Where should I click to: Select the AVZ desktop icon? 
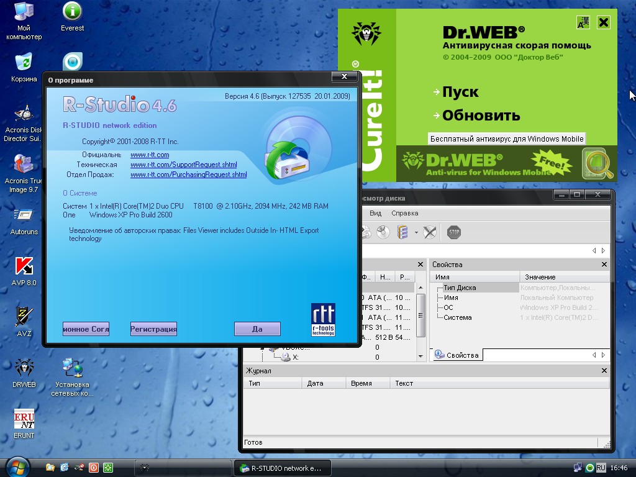[x=24, y=322]
